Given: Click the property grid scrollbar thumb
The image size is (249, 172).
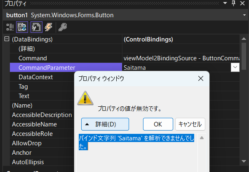Looking at the screenshot, I should click(244, 56).
